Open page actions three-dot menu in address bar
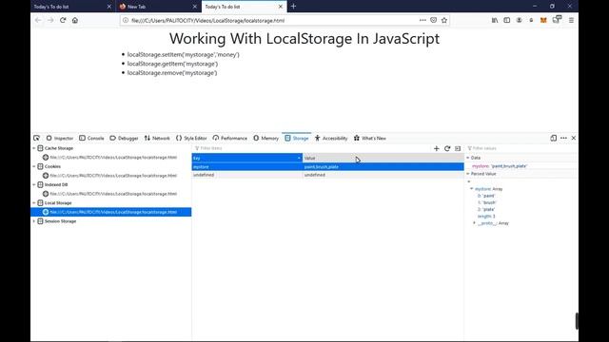Image resolution: width=609 pixels, height=342 pixels. 422,20
